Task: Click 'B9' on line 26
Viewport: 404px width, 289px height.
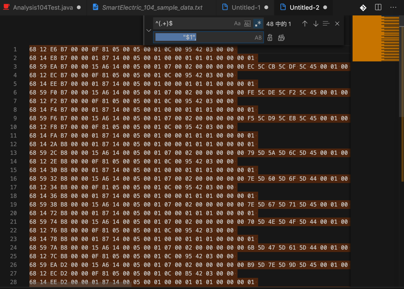Action: (x=250, y=265)
